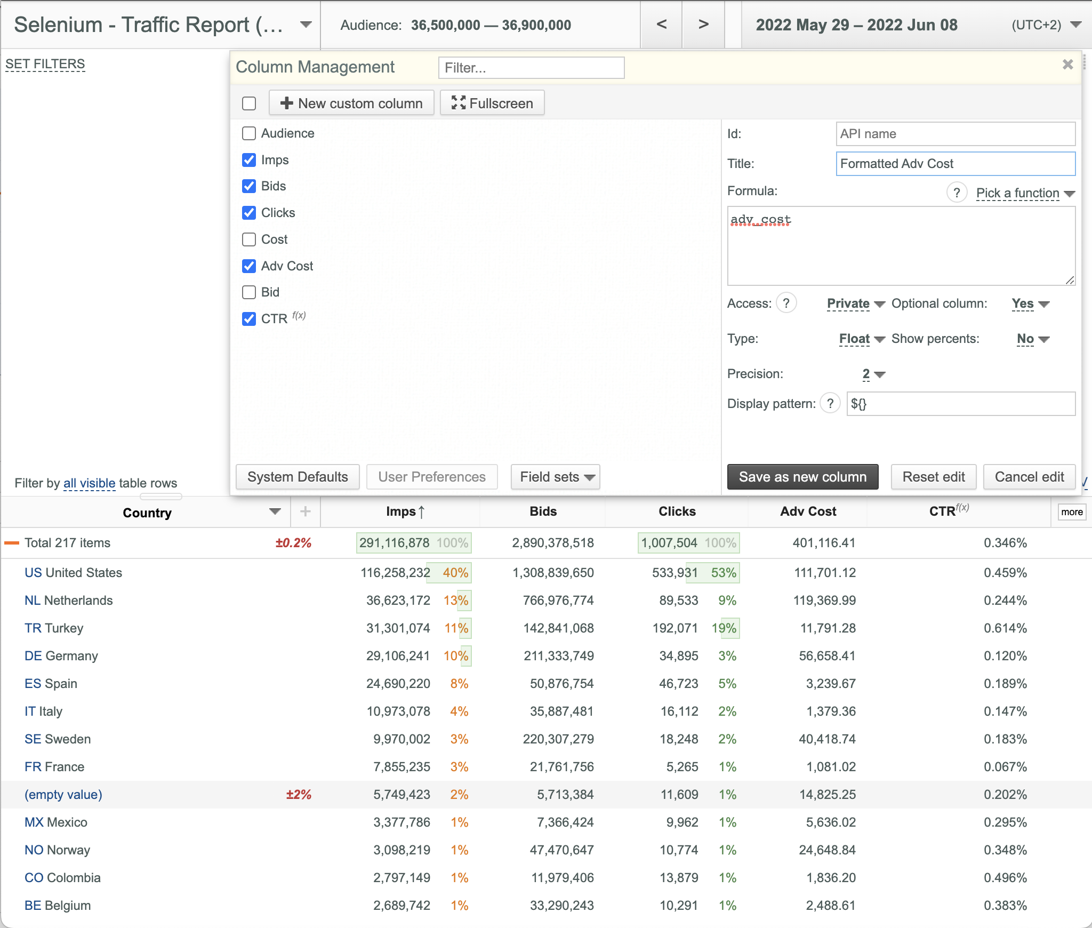The width and height of the screenshot is (1092, 928).
Task: Open the Type Float dropdown
Action: [x=862, y=339]
